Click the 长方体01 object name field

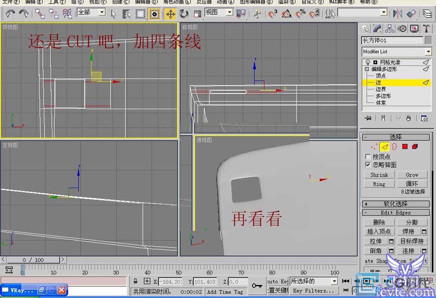(392, 40)
